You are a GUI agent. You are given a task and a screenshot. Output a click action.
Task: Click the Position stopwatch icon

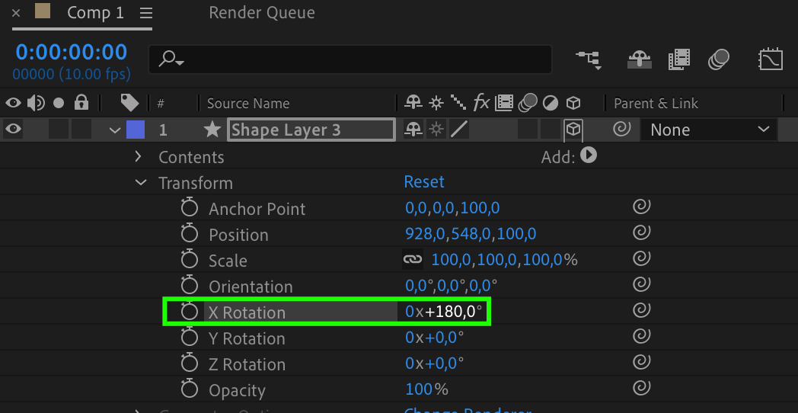pyautogui.click(x=189, y=234)
